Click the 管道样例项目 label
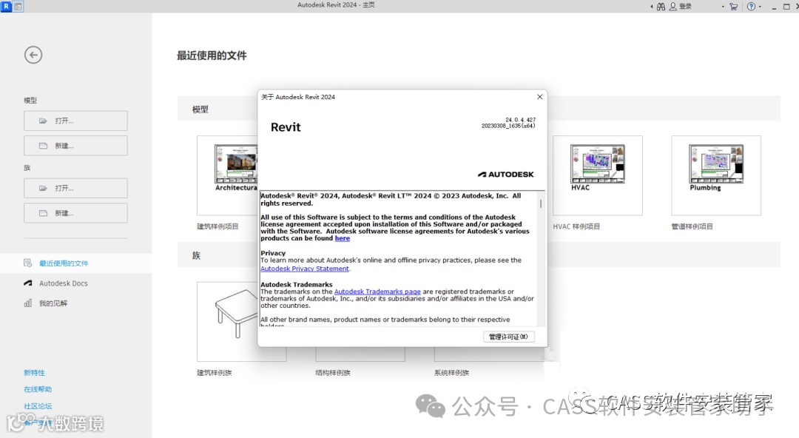The width and height of the screenshot is (799, 438). coord(692,226)
